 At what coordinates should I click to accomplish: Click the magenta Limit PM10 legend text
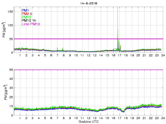pos(31,24)
